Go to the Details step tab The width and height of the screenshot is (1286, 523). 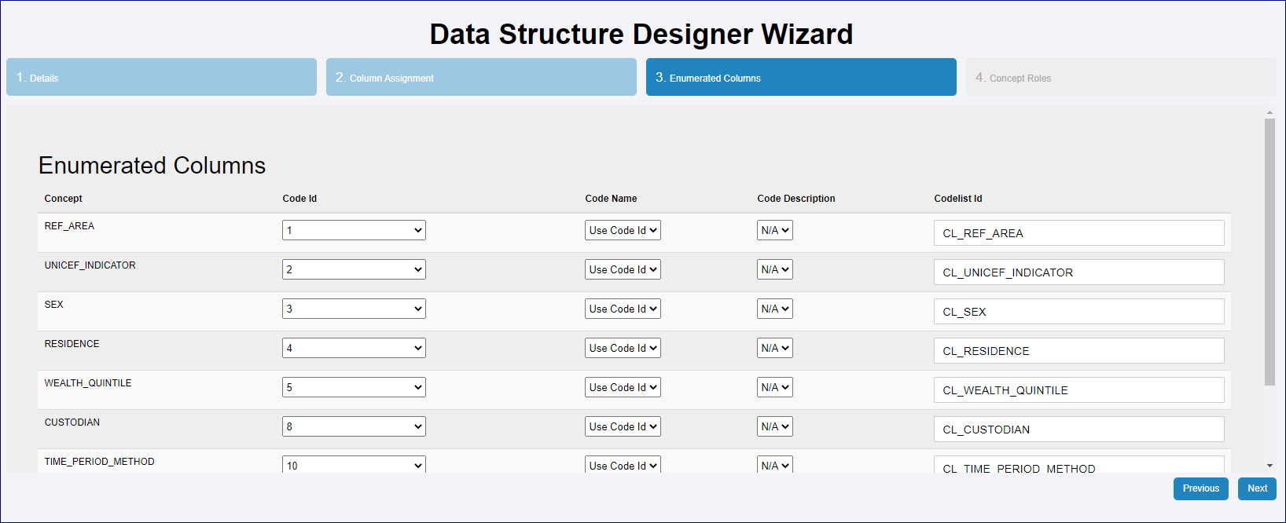(x=161, y=77)
